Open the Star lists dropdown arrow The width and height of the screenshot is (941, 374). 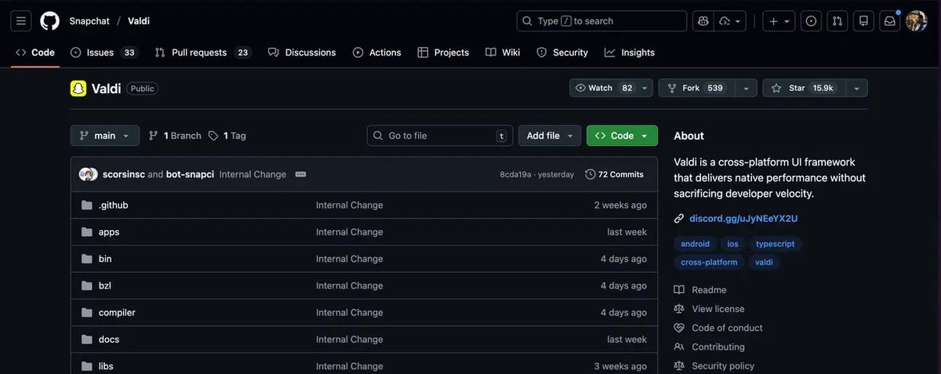(856, 88)
